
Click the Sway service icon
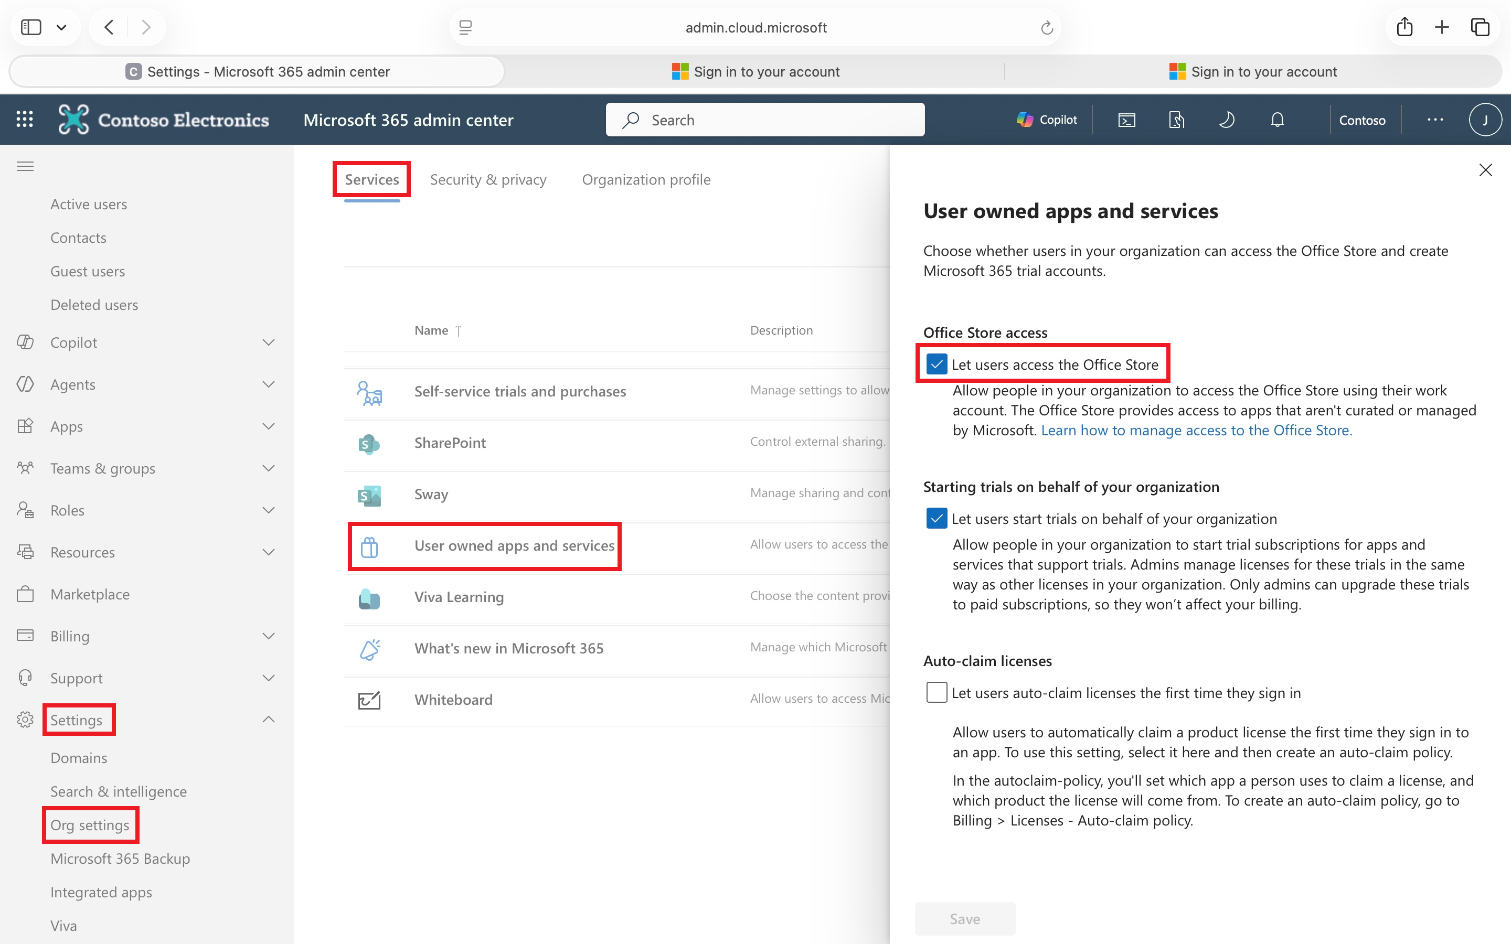click(x=369, y=496)
